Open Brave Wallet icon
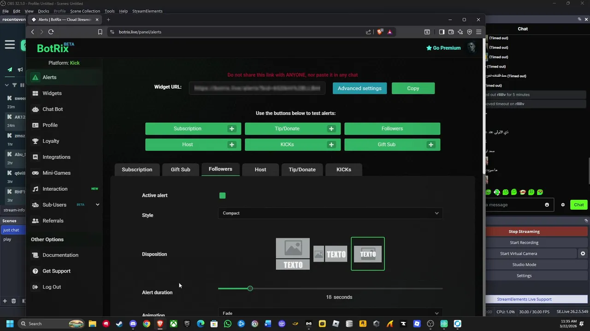This screenshot has width=590, height=331. tap(451, 32)
